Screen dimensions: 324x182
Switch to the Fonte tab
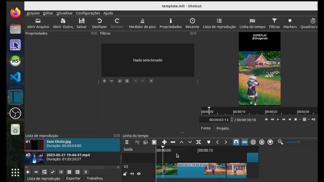pos(206,128)
